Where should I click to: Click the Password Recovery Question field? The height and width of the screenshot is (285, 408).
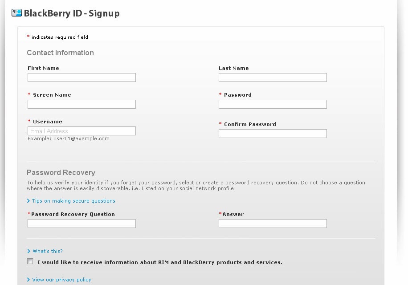82,224
